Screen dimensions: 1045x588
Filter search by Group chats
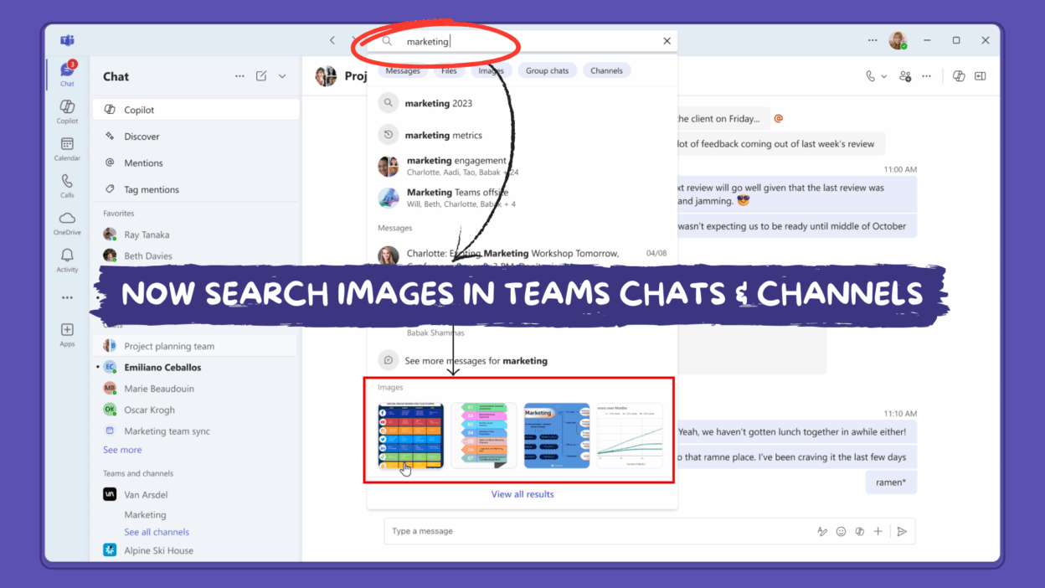[547, 71]
